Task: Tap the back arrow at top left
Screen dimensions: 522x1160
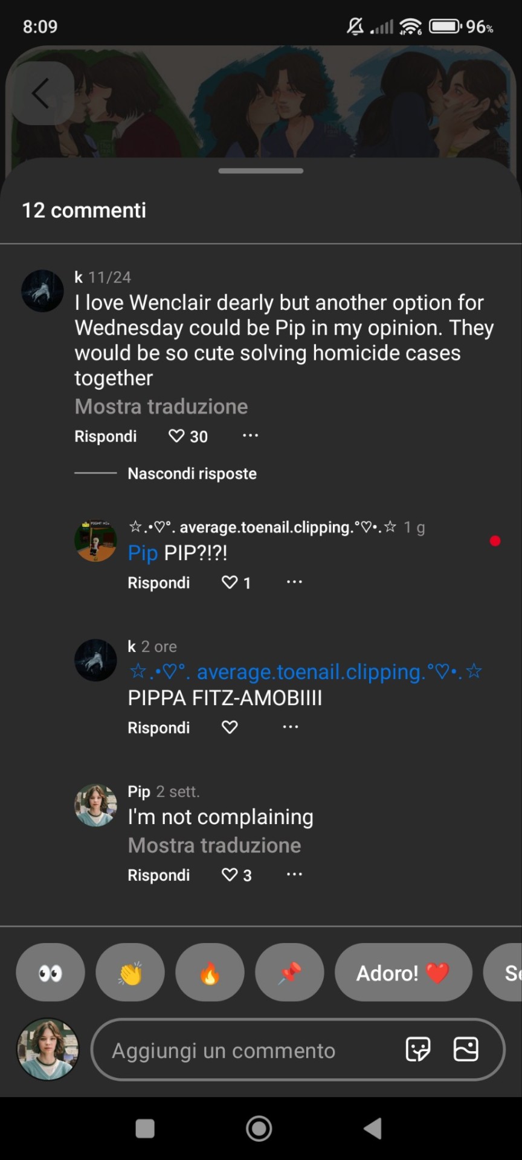Action: point(40,94)
